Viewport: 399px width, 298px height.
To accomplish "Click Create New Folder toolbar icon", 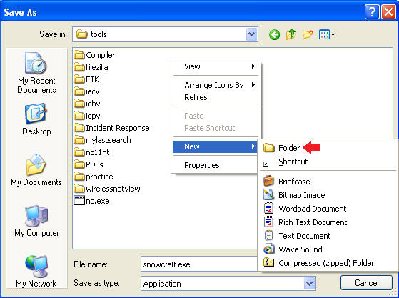I will coord(308,34).
